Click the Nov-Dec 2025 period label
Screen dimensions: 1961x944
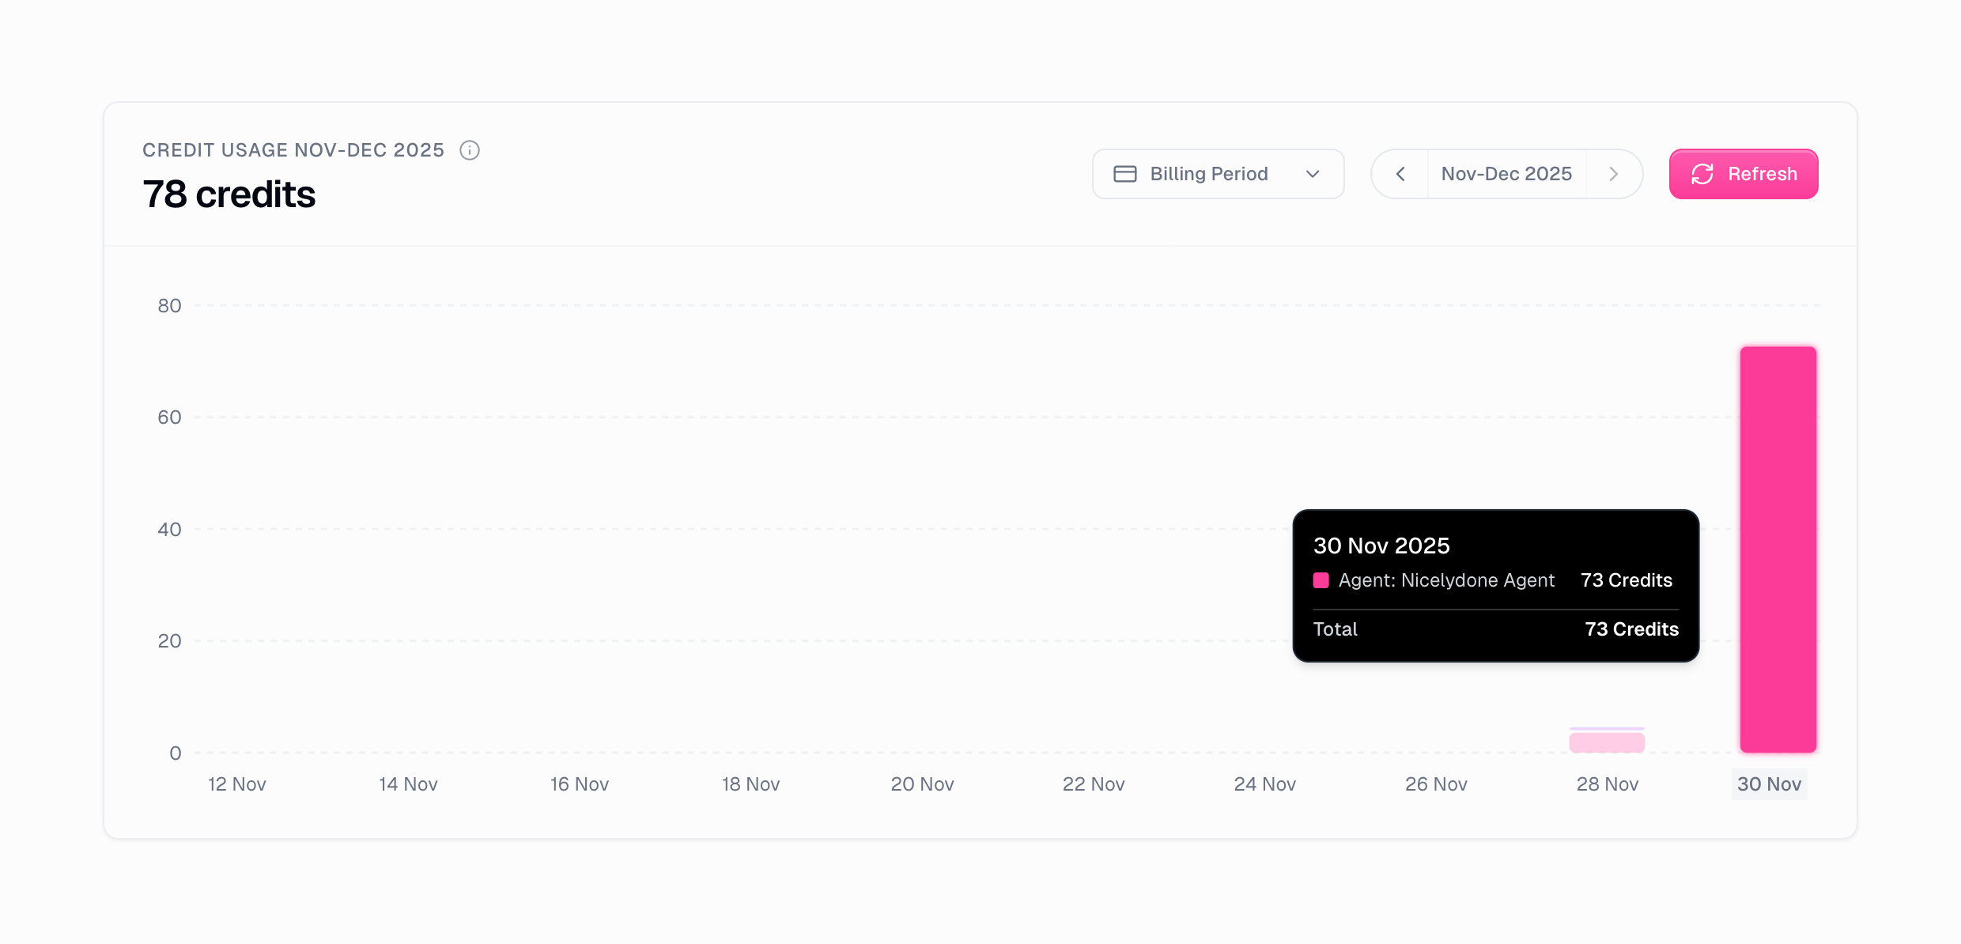click(1506, 174)
